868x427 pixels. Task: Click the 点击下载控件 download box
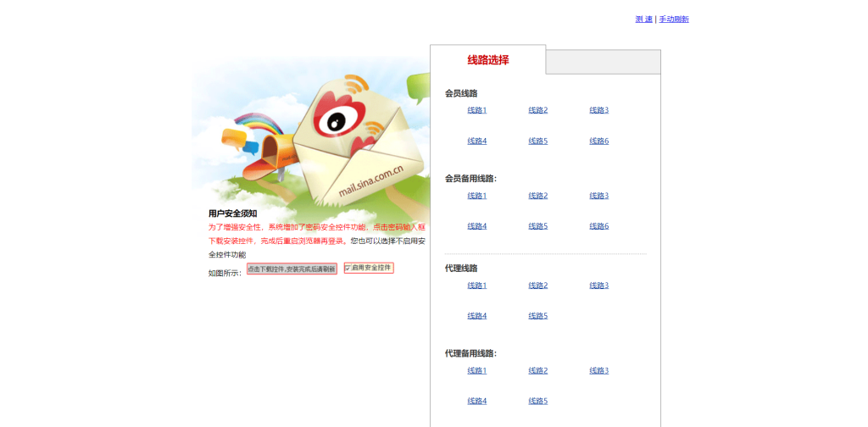292,269
